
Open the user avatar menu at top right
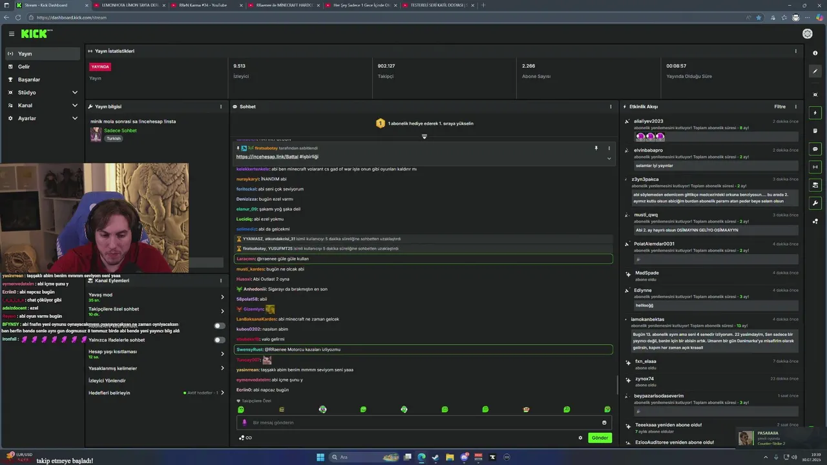pyautogui.click(x=807, y=34)
